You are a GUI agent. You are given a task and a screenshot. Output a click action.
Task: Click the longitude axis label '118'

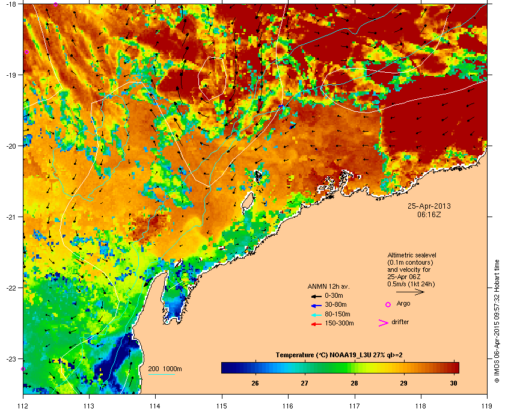pos(421,405)
